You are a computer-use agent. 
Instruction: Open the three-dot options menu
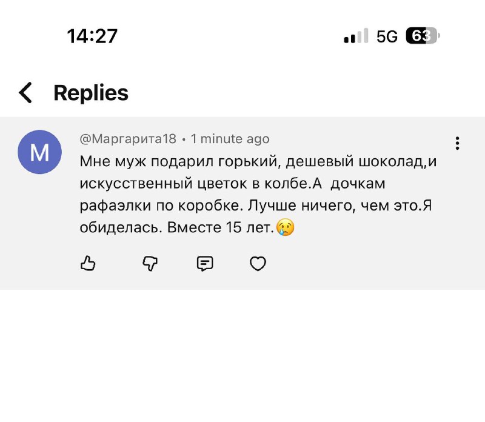(457, 143)
